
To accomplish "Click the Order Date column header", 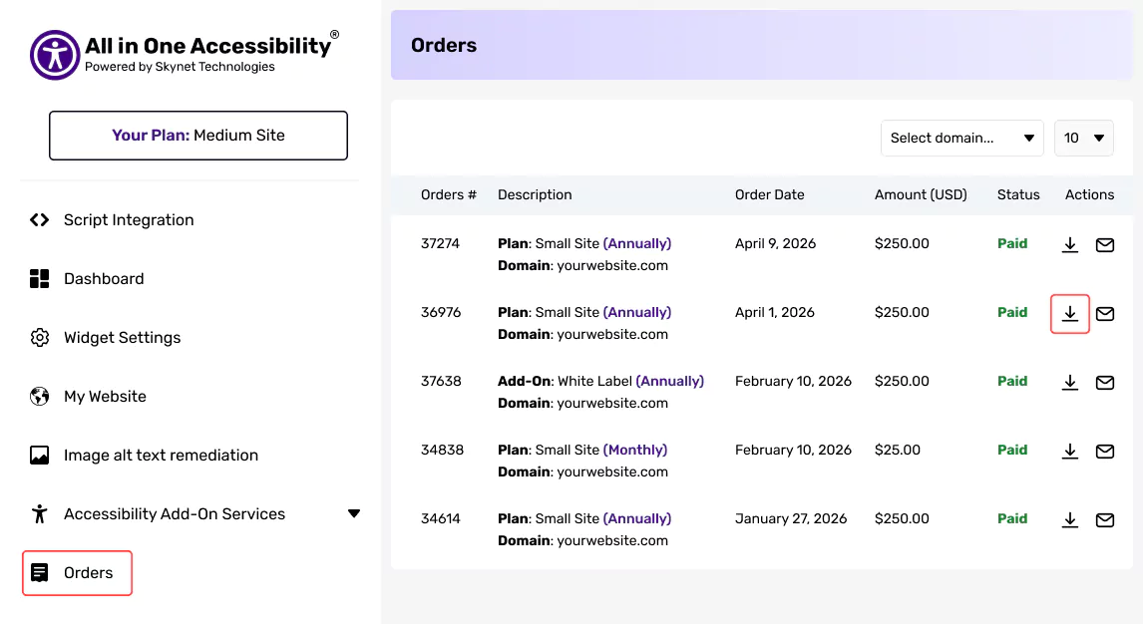I will (769, 194).
